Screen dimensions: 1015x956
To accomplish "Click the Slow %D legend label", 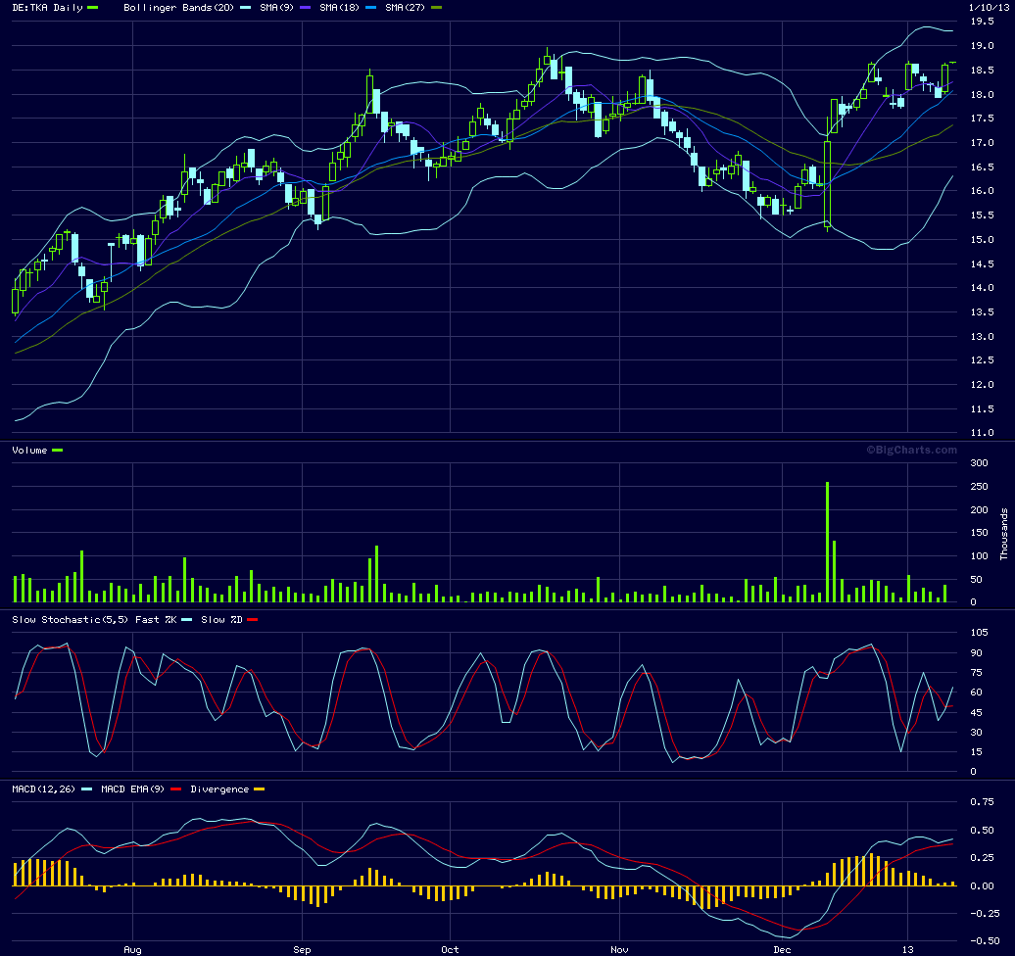I will pyautogui.click(x=221, y=620).
